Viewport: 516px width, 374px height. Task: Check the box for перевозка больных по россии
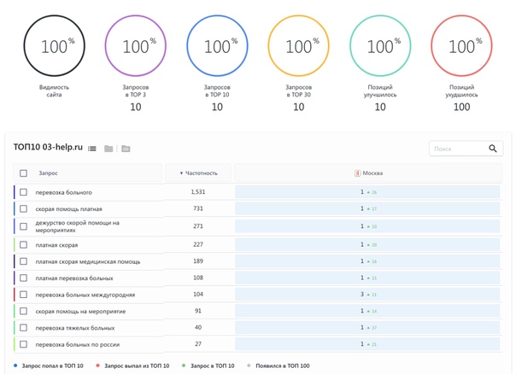click(23, 344)
